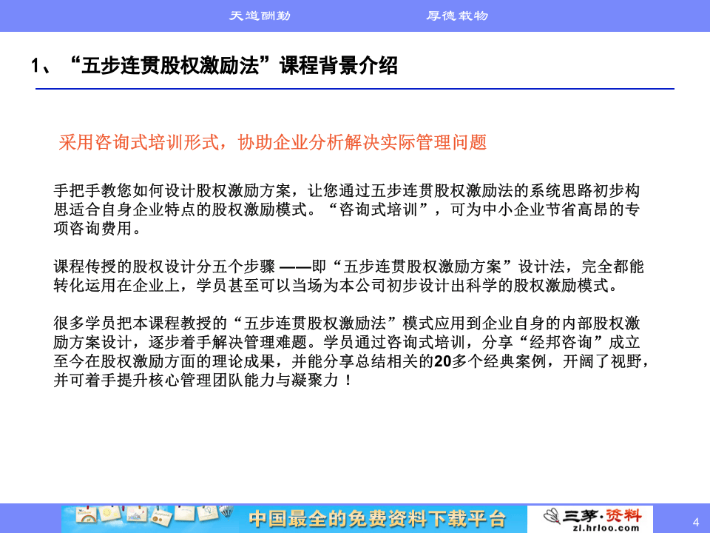Click the header motto 天道酬勤
The image size is (710, 533).
(260, 16)
